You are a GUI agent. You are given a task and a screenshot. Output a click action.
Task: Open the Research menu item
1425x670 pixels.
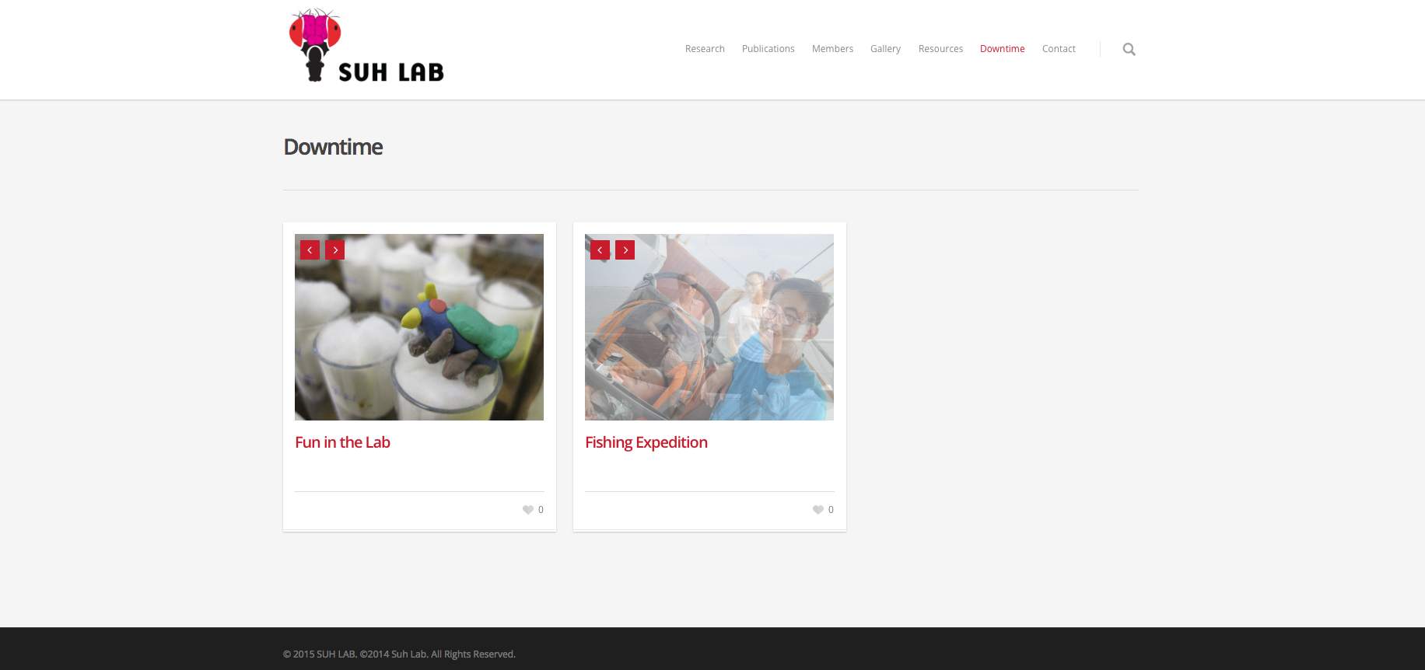click(705, 49)
